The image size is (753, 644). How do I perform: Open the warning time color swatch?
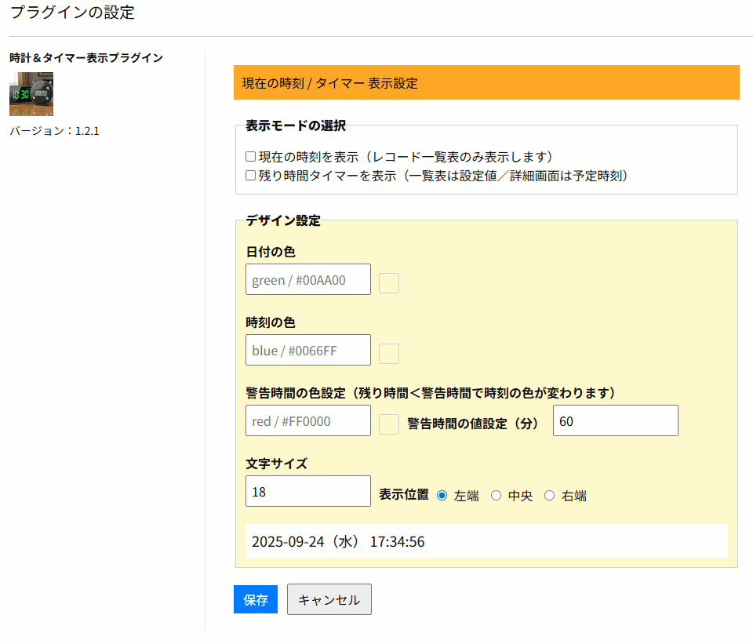tap(389, 424)
